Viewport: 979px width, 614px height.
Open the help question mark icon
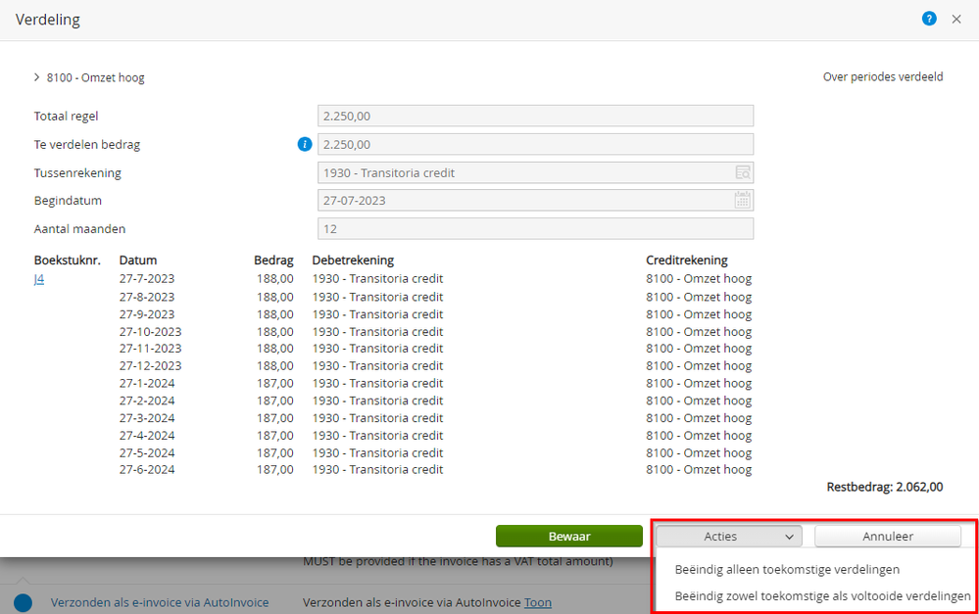929,19
